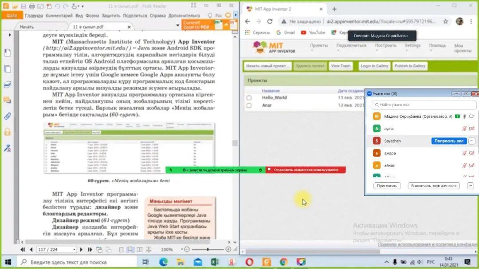The height and width of the screenshot is (269, 479).
Task: Open the Gmail bookmark
Action: (286, 33)
